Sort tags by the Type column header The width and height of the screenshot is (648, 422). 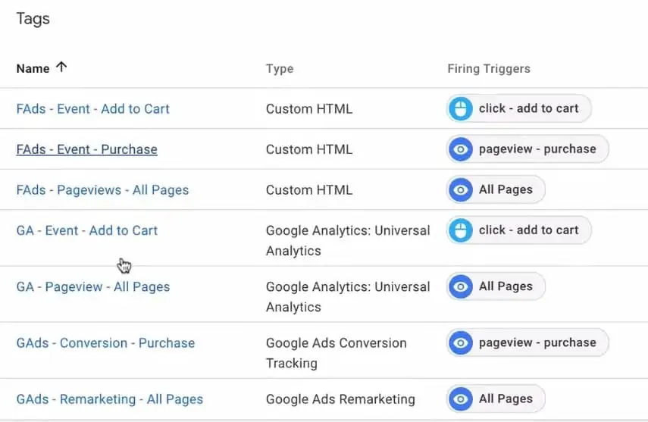[280, 69]
